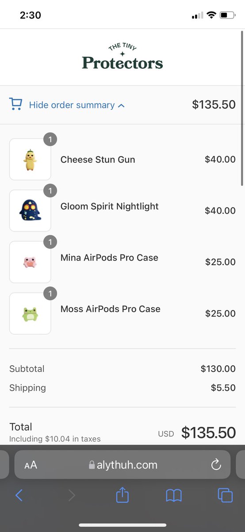Tap the Gloom Spirit Nightlight thumbnail

30,211
